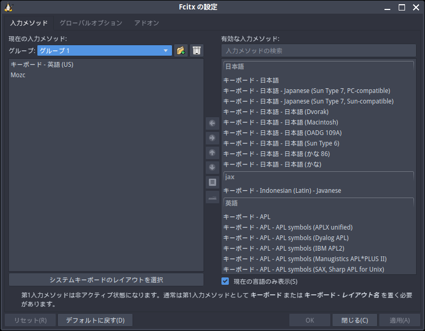This screenshot has width=425, height=331.
Task: Click システムキーボードのレイアウトを選択 button
Action: tap(106, 280)
